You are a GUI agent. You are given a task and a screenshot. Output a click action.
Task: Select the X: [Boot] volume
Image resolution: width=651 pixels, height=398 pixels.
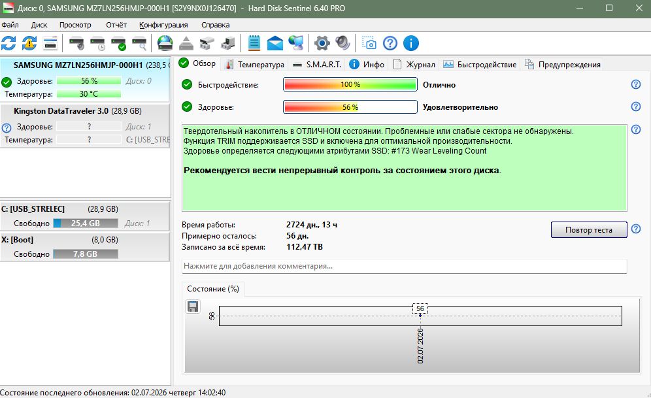tap(85, 247)
